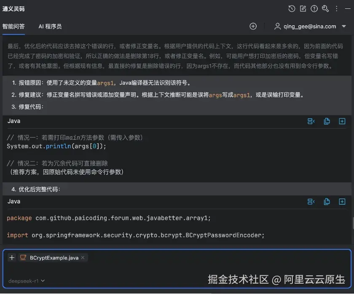Image resolution: width=354 pixels, height=294 pixels.
Task: Click the 通义灵码 panel title
Action: [13, 9]
